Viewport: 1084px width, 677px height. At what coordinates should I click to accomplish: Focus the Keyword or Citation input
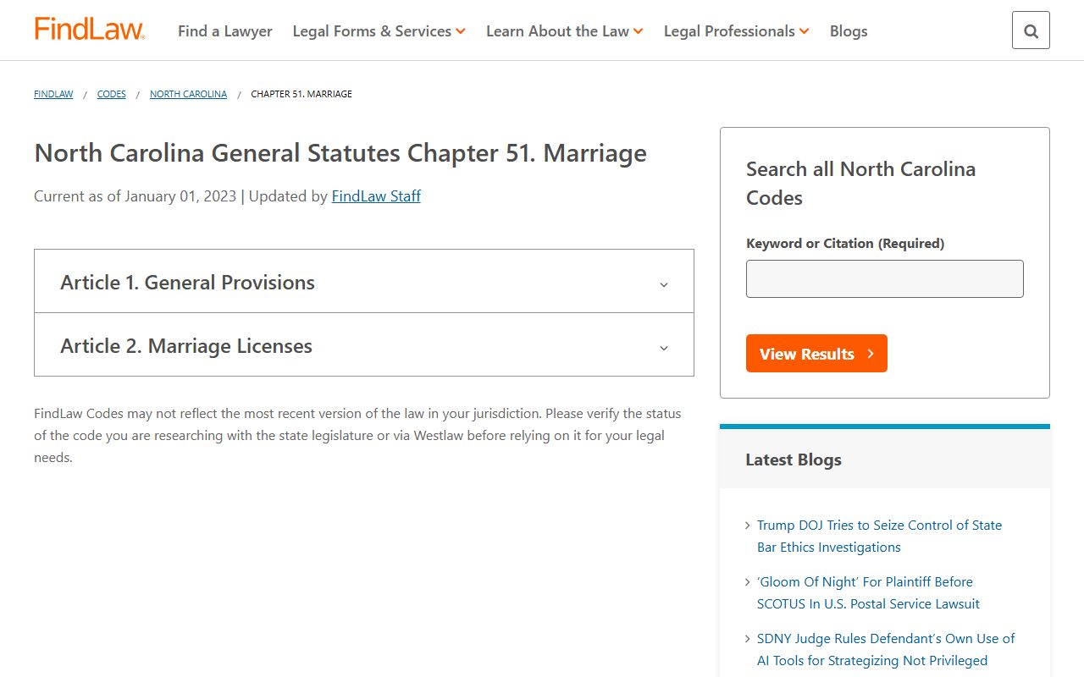click(x=885, y=278)
